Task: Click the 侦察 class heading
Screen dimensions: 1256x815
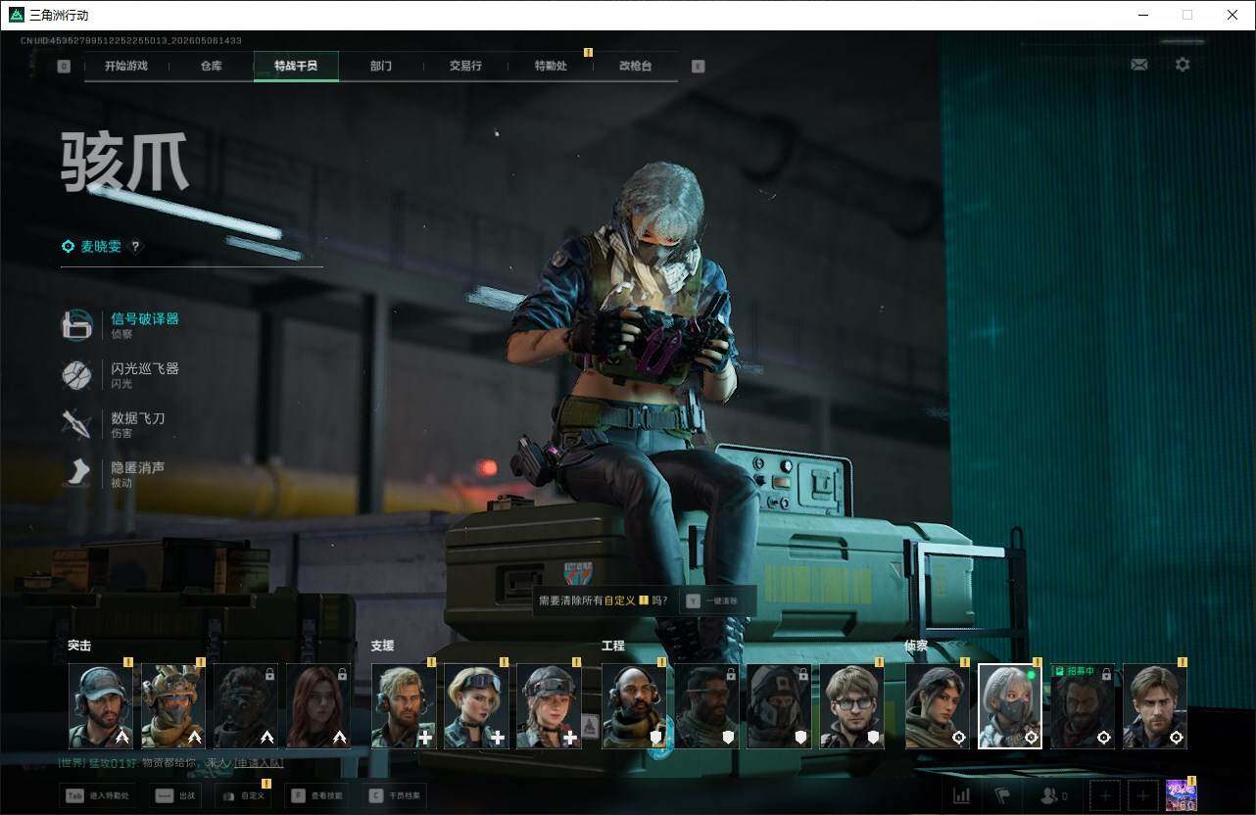Action: click(916, 647)
